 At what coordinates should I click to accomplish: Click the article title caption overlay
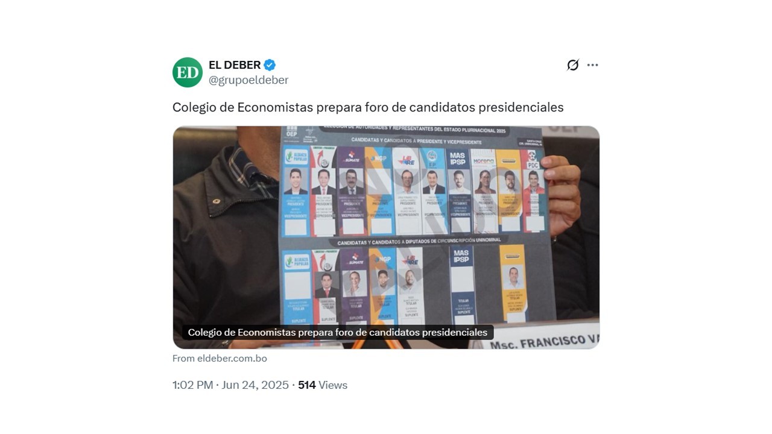(x=338, y=332)
